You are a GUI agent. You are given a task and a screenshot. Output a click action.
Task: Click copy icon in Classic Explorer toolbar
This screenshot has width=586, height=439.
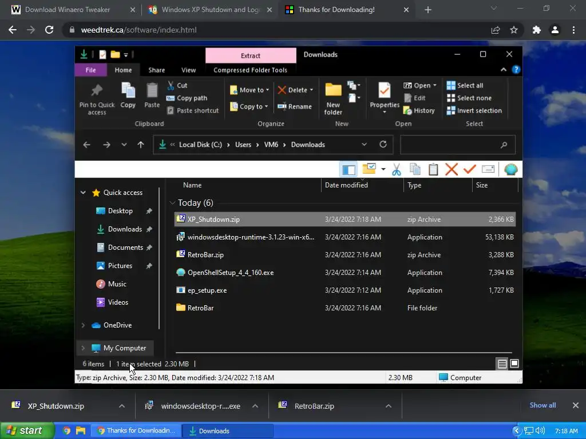click(415, 169)
